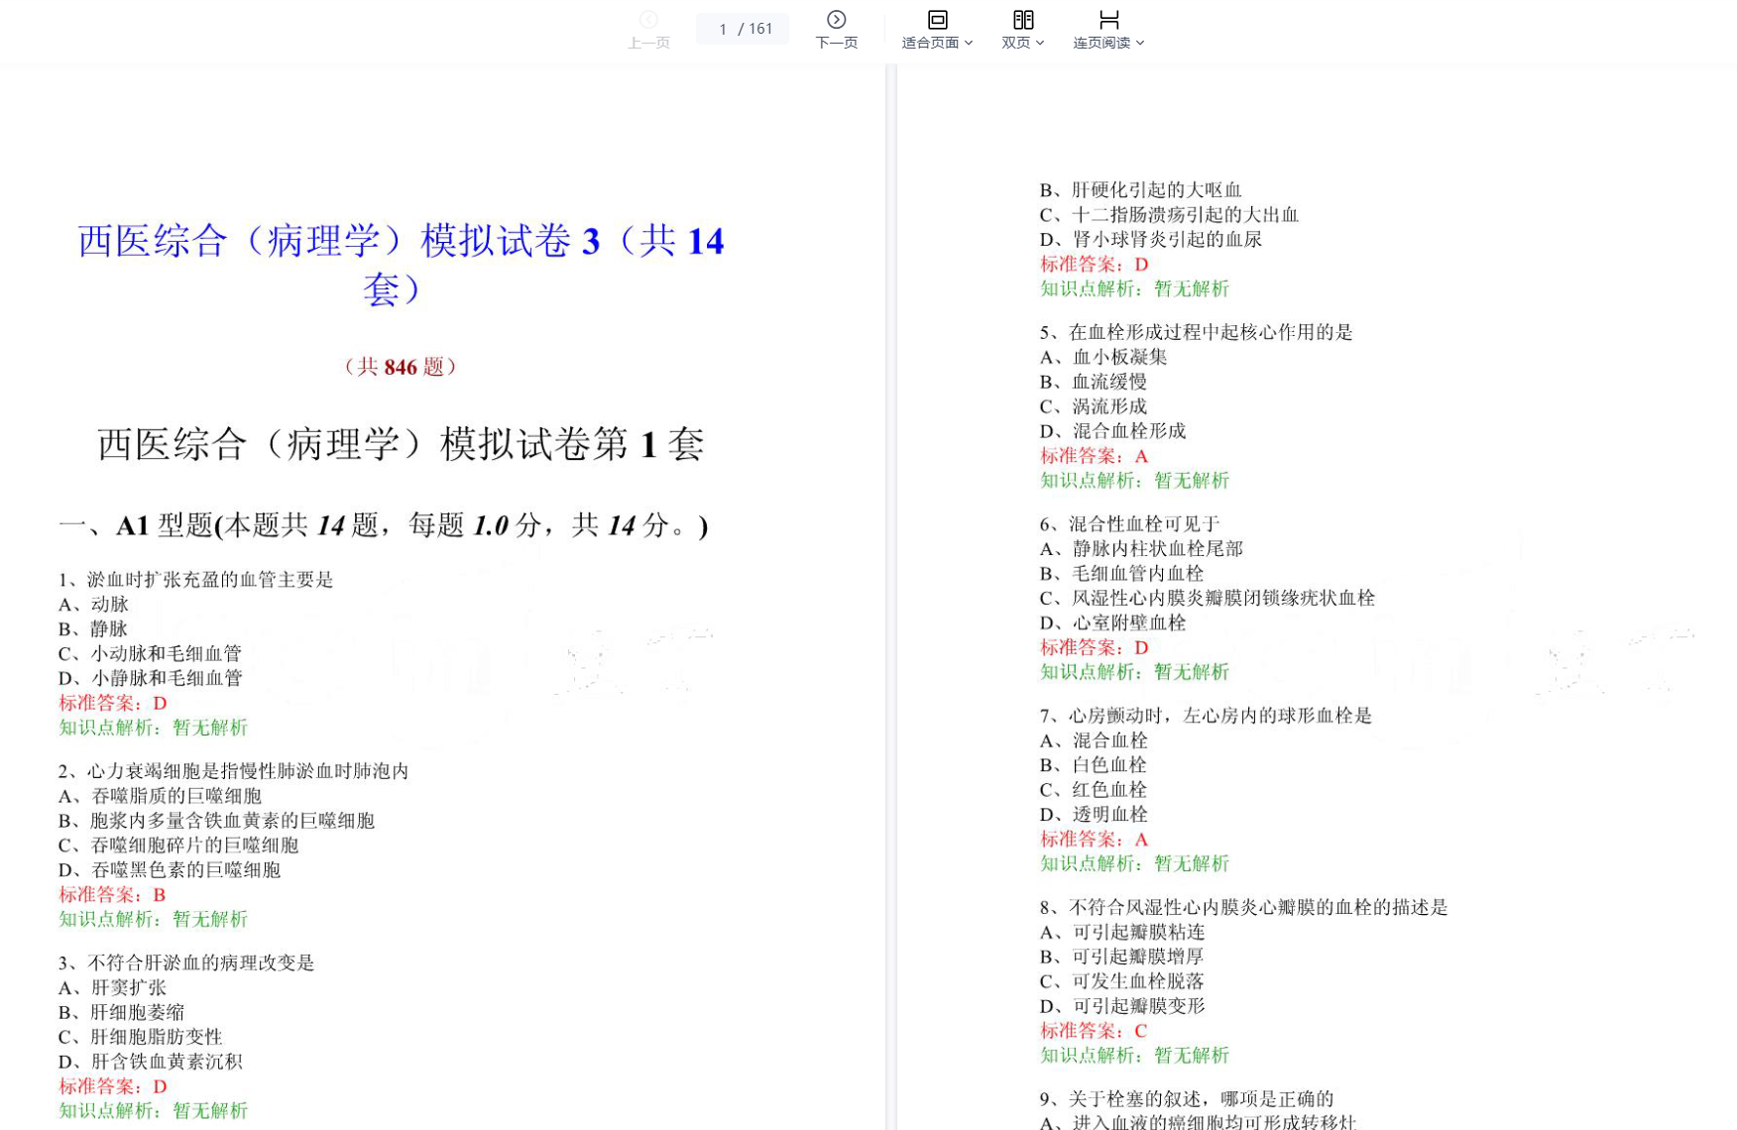Click the previous page arrow icon
Image resolution: width=1737 pixels, height=1130 pixels.
648,20
